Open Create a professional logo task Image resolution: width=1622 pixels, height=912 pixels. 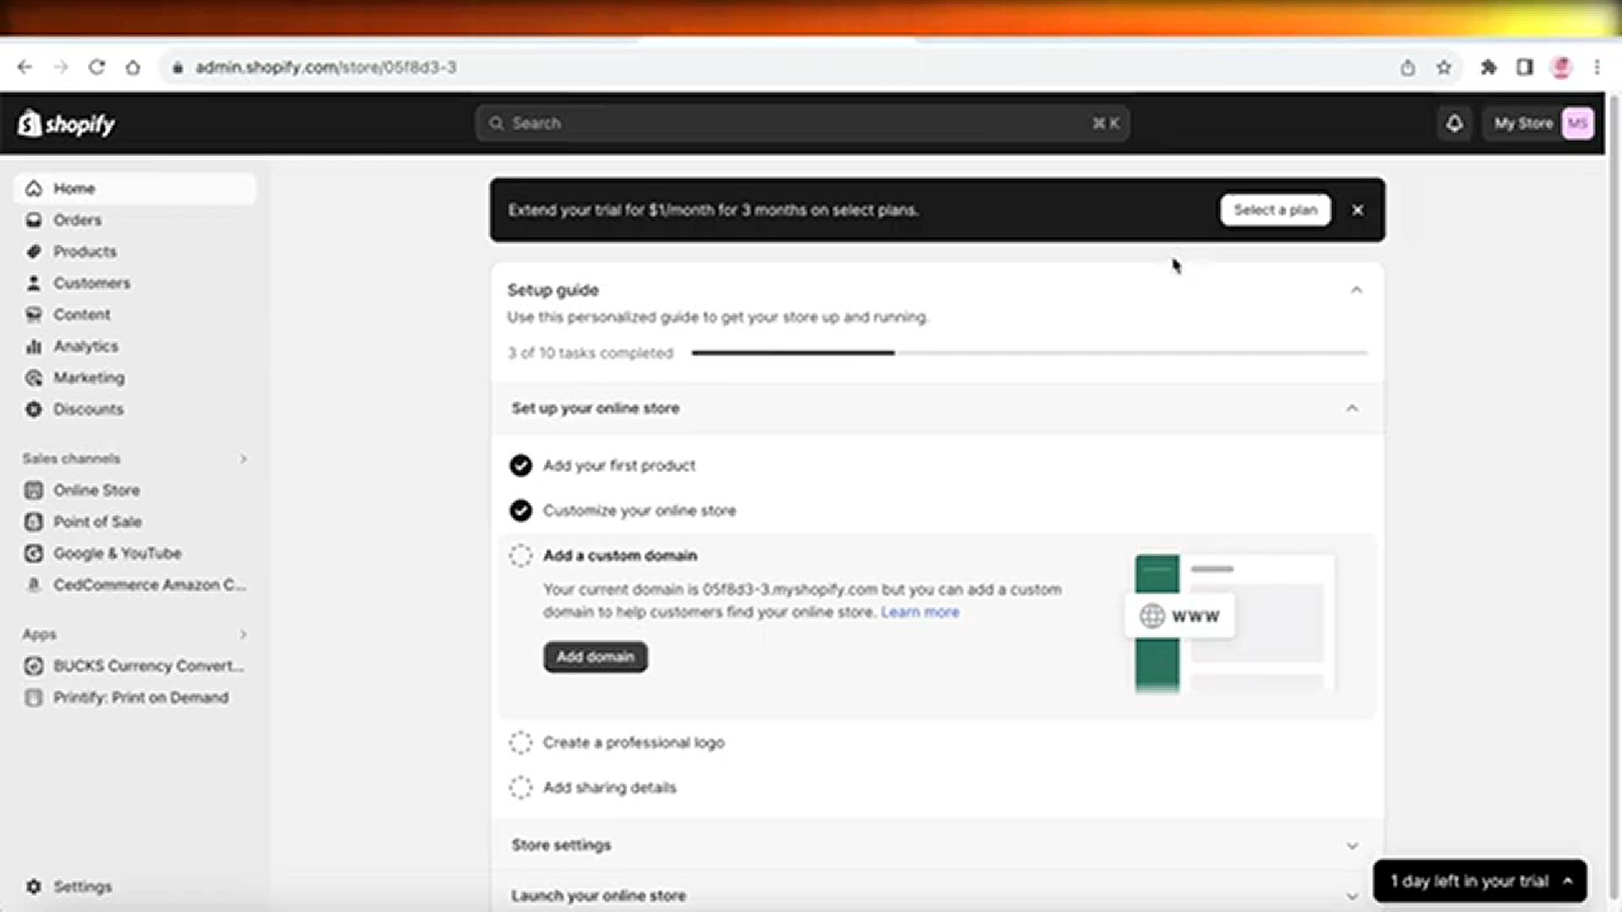click(x=634, y=743)
